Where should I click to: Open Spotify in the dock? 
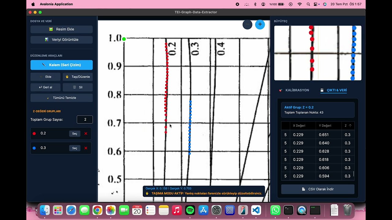click(190, 210)
